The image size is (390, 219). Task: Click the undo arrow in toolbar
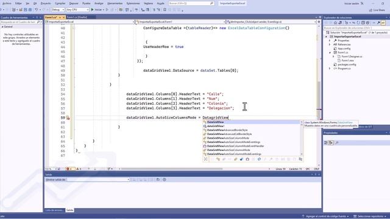tap(37, 10)
